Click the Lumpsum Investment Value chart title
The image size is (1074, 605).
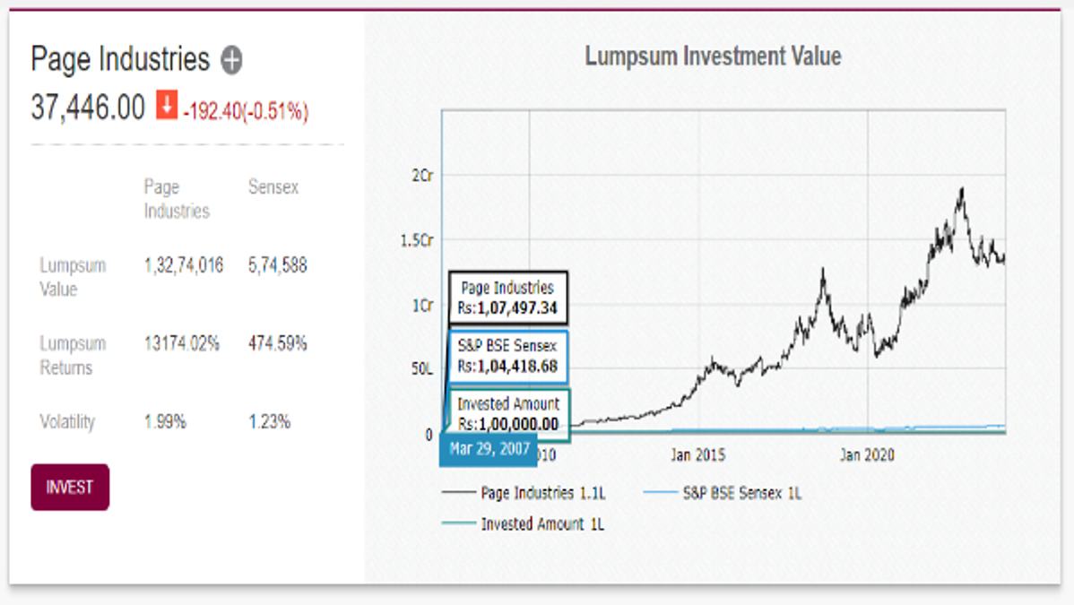(x=713, y=56)
